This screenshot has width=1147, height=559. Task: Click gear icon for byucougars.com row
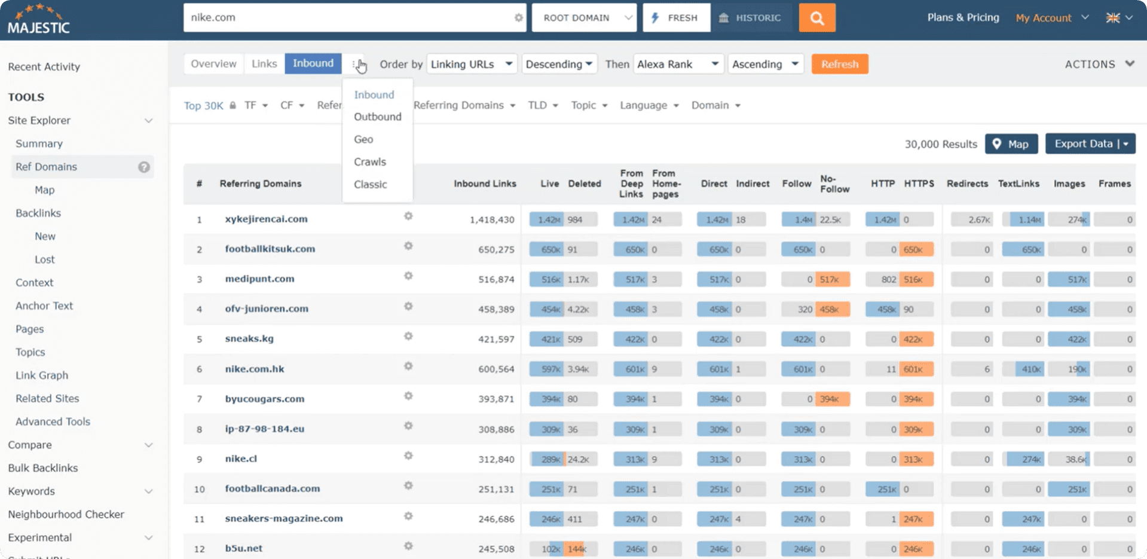pos(408,396)
